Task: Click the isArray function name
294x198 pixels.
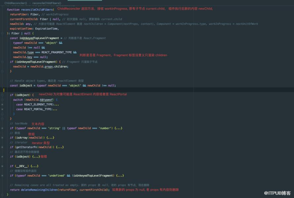Action: [x=22, y=138]
